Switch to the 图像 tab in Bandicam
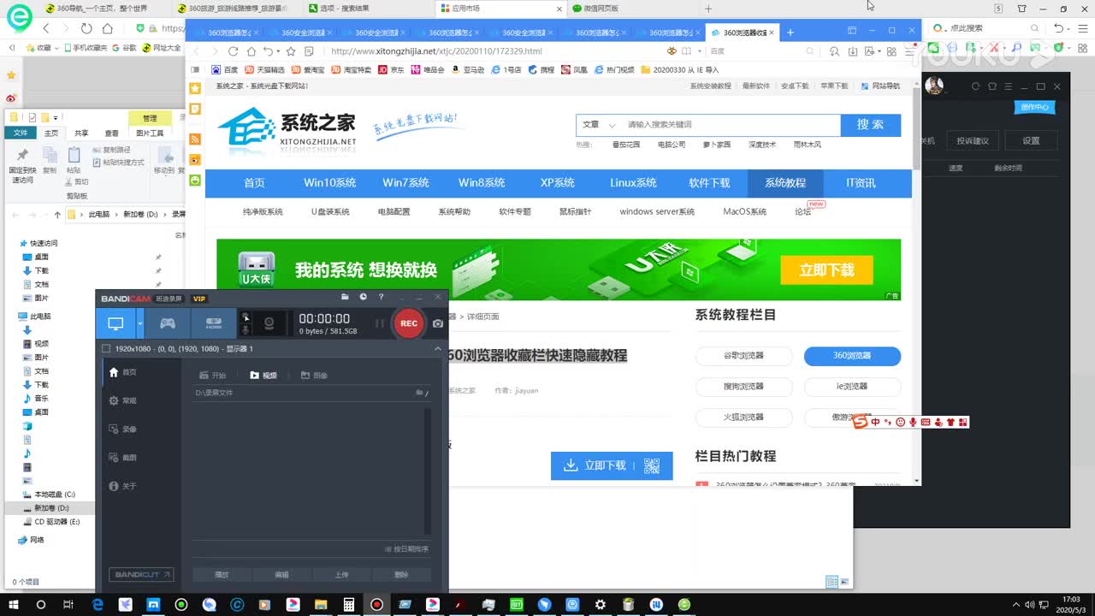 click(314, 375)
